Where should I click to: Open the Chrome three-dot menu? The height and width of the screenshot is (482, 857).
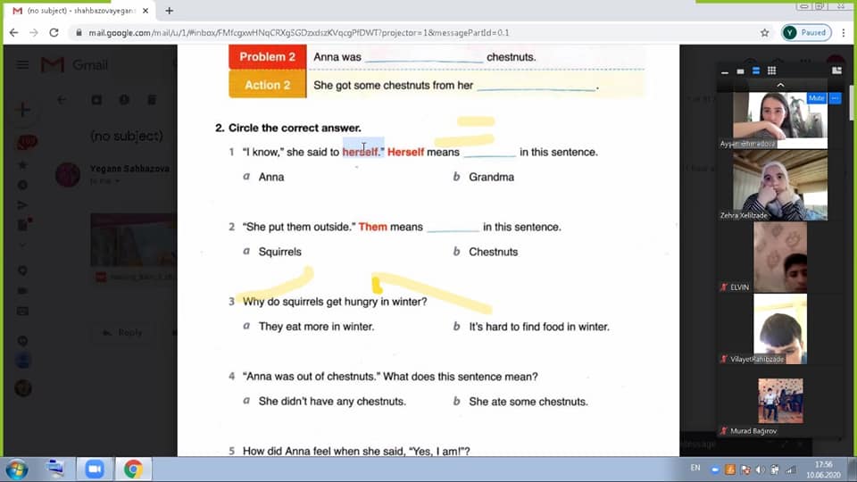coord(844,33)
